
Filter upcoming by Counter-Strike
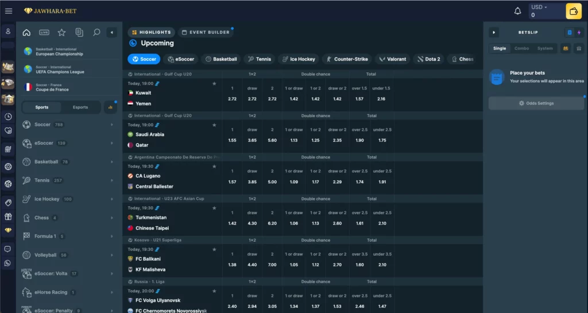[347, 59]
